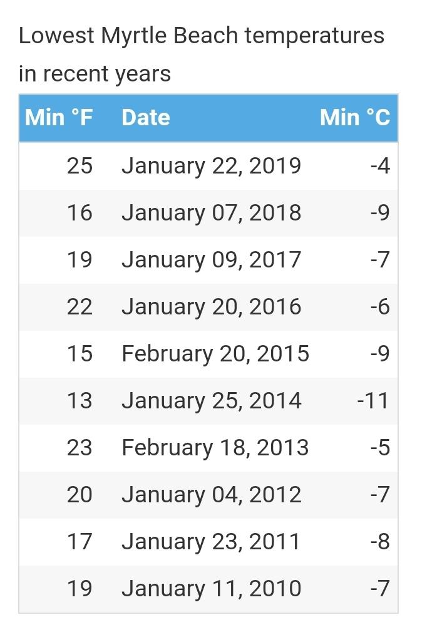Click the -4 Celsius value for 2019

(x=380, y=166)
